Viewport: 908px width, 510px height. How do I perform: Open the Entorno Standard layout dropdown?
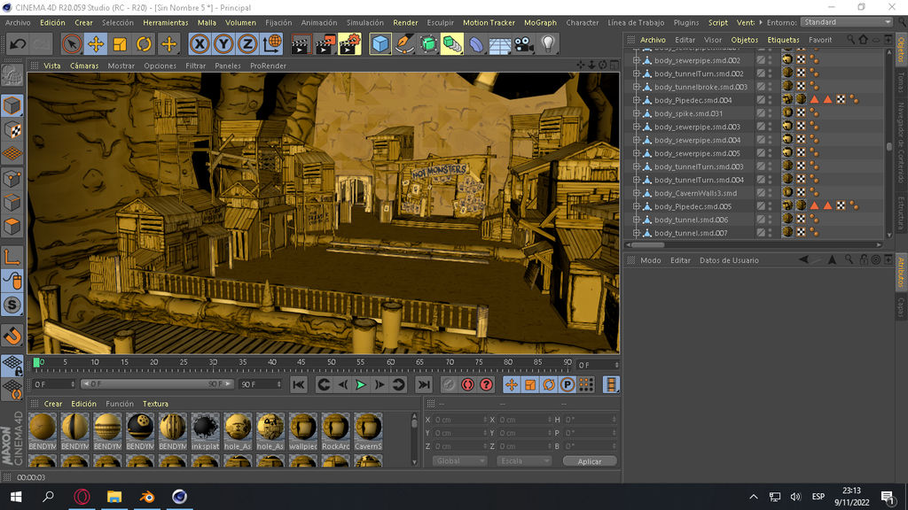pos(846,22)
